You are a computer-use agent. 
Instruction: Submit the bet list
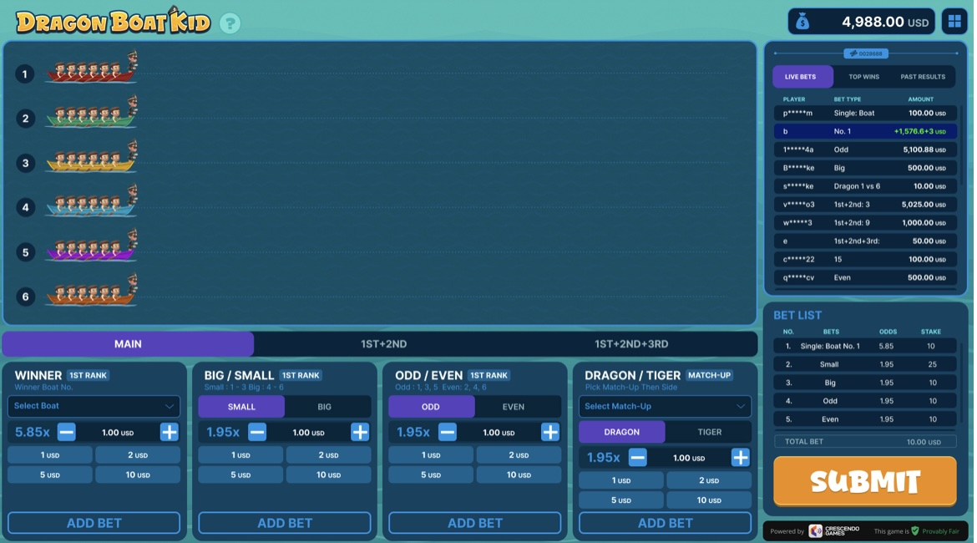click(x=865, y=480)
